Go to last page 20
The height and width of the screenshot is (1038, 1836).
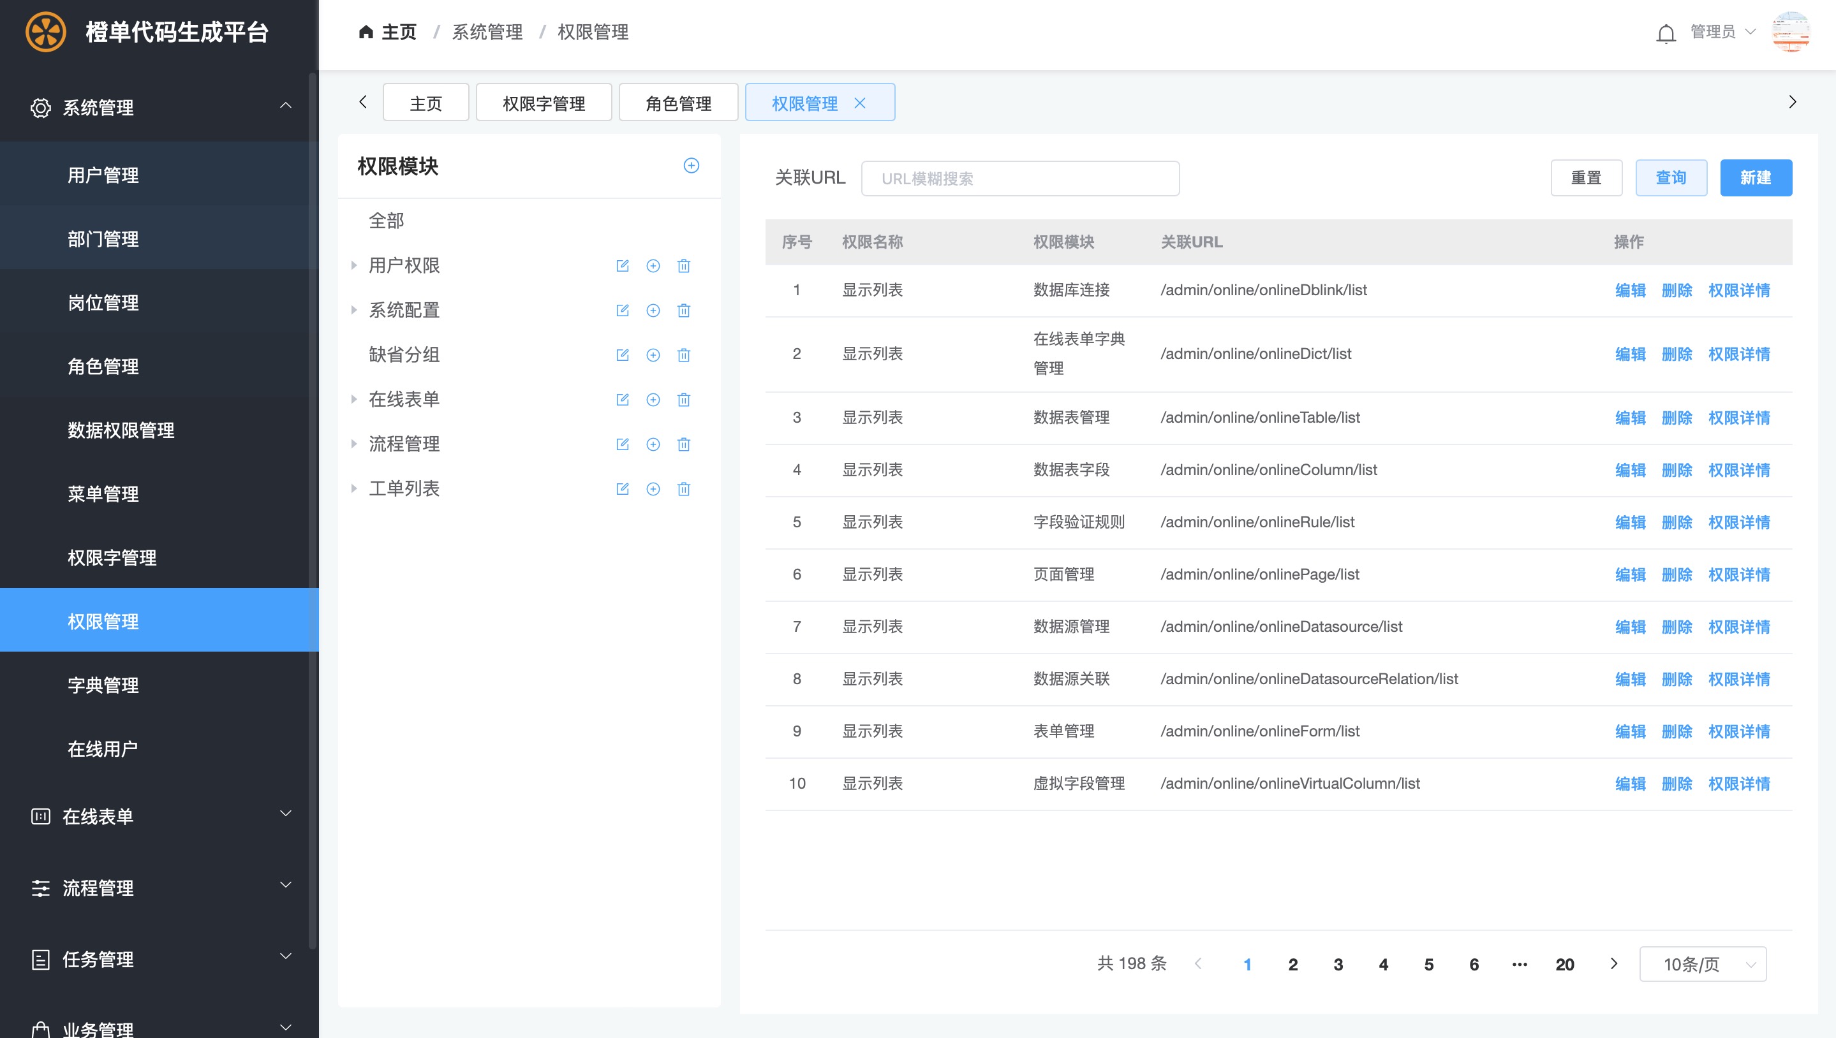pos(1564,964)
